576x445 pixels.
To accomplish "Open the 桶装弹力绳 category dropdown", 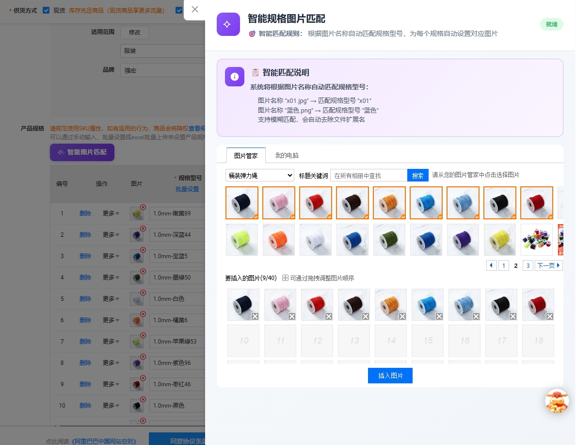I will 259,175.
